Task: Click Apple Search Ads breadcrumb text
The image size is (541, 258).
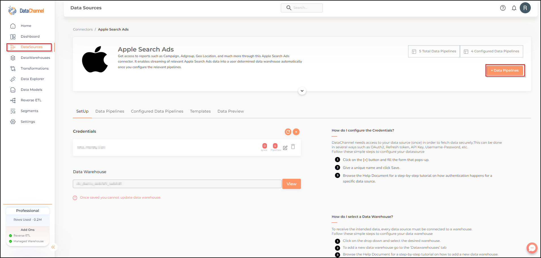Action: (113, 29)
